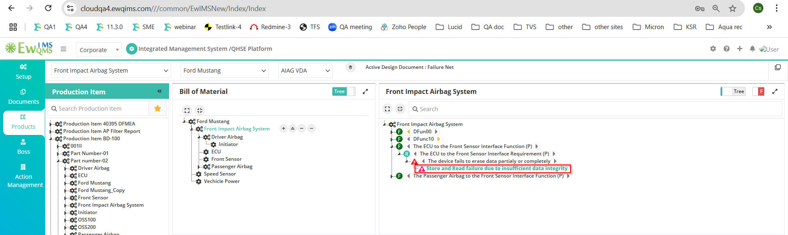Open the Products sidebar section

pos(23,122)
